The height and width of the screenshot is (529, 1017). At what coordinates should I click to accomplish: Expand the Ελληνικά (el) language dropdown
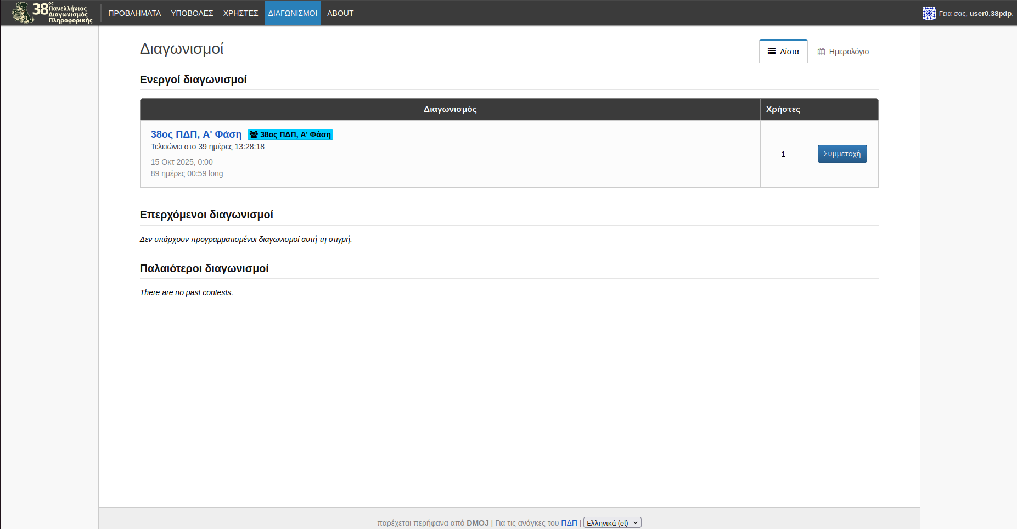click(612, 523)
